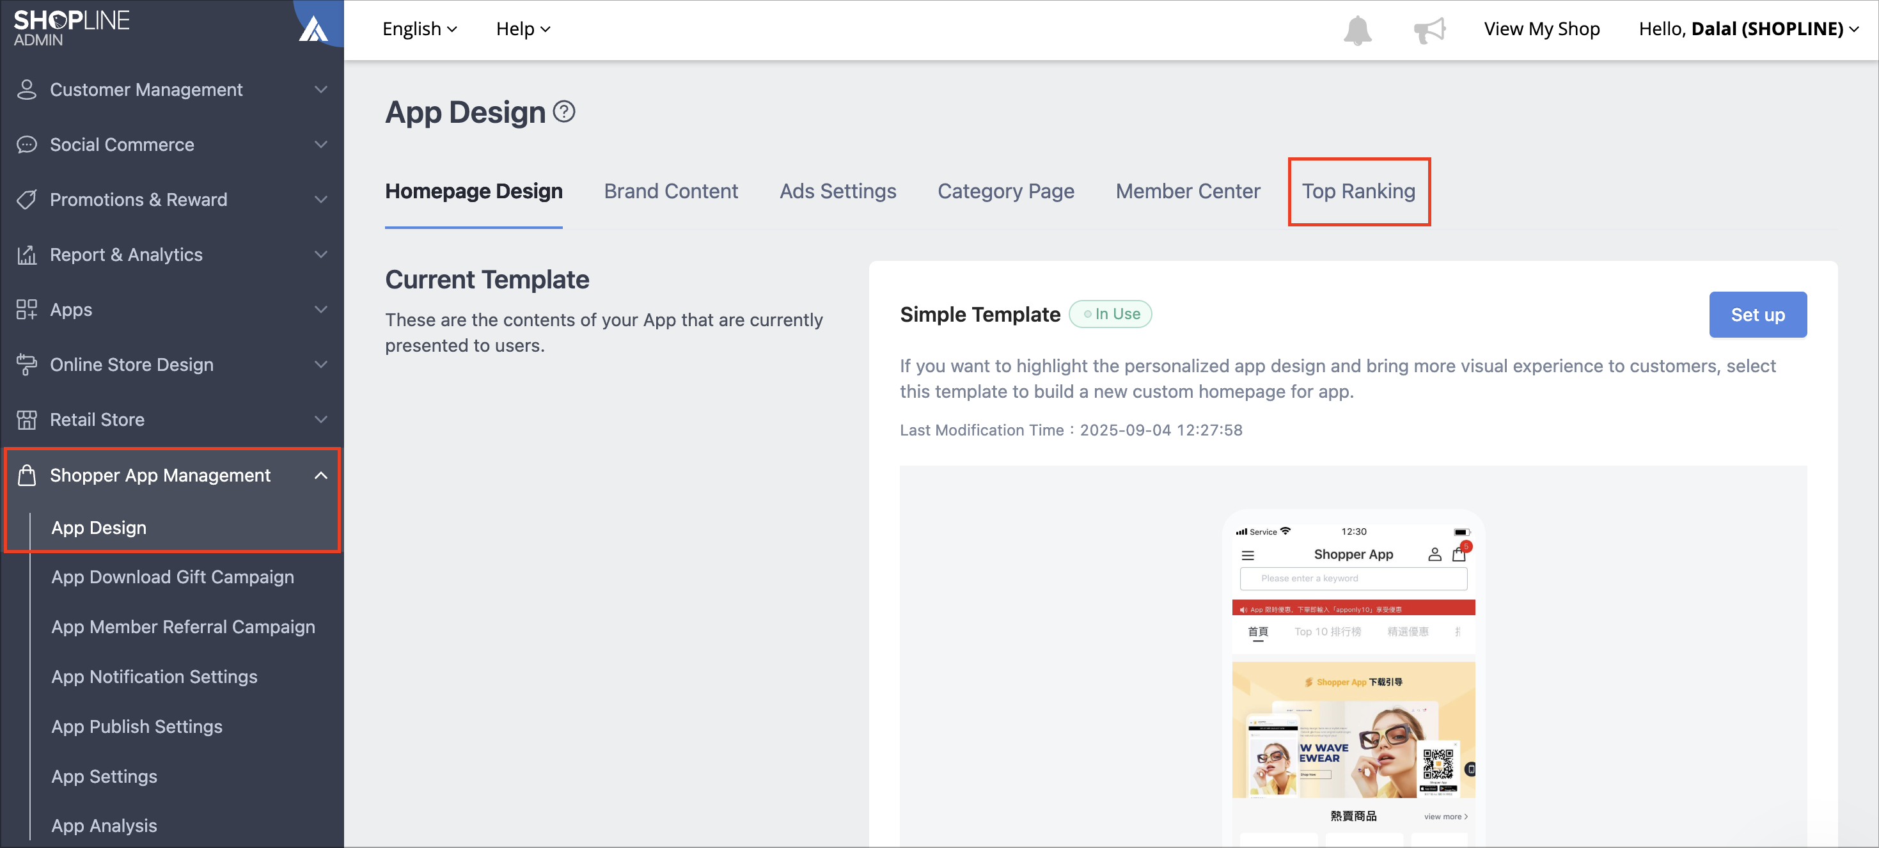Screen dimensions: 1879x848
Task: Tap the profile icon in app preview
Action: [x=1434, y=555]
